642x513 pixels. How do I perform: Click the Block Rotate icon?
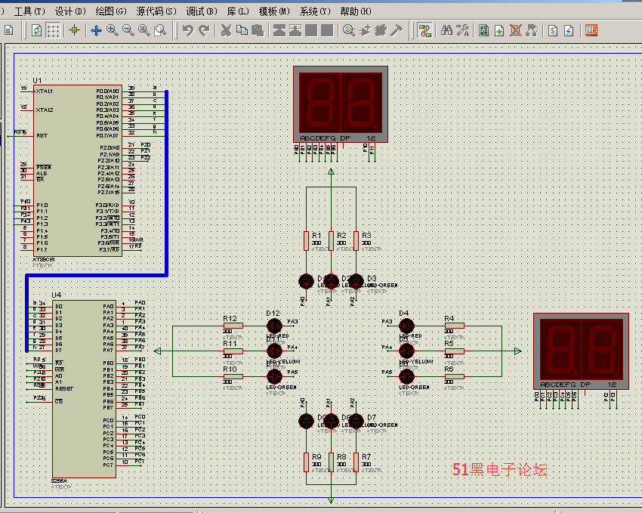click(x=311, y=30)
